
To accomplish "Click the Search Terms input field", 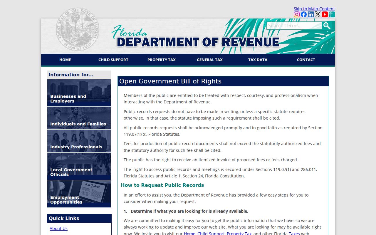I will (x=294, y=26).
